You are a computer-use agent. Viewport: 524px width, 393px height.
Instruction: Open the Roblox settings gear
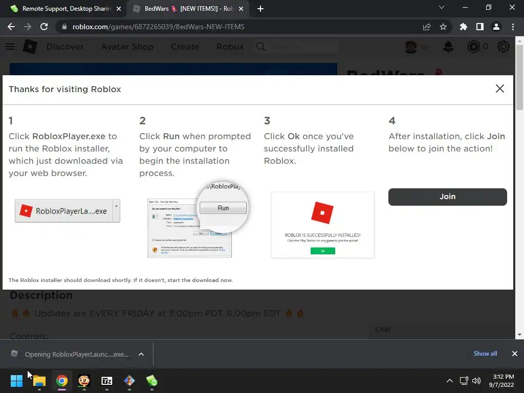pos(504,47)
